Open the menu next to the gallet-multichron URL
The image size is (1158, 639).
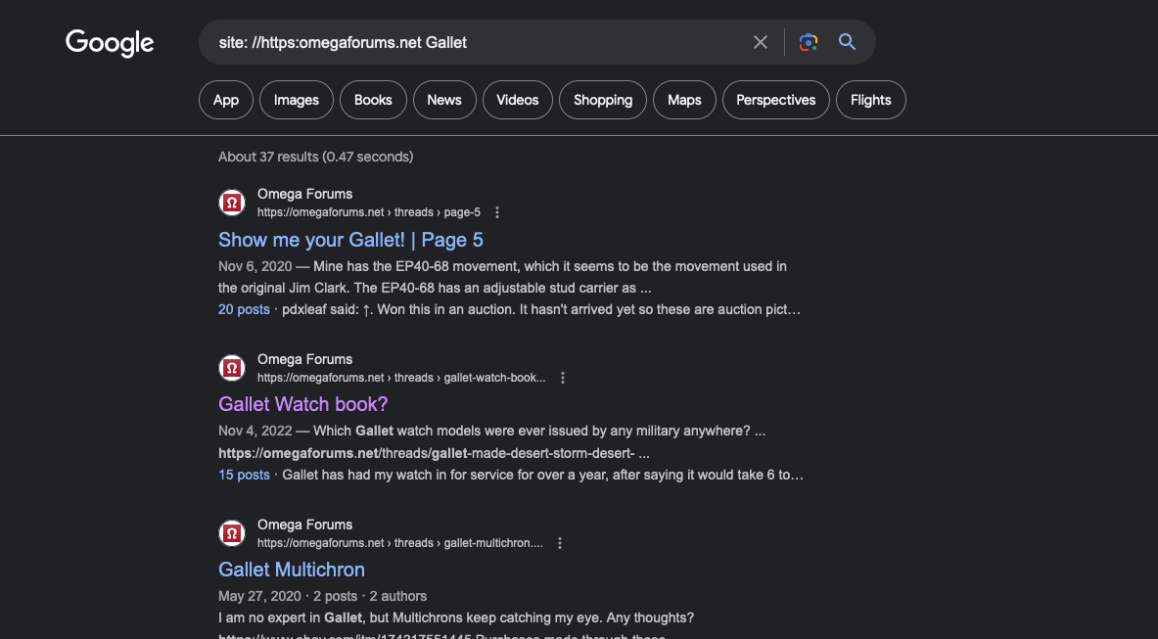pos(560,543)
